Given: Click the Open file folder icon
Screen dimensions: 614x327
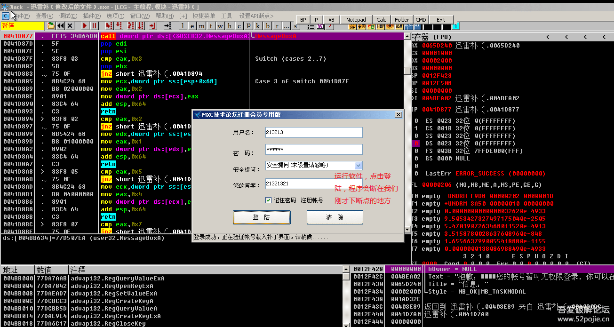Looking at the screenshot, I should click(51, 25).
